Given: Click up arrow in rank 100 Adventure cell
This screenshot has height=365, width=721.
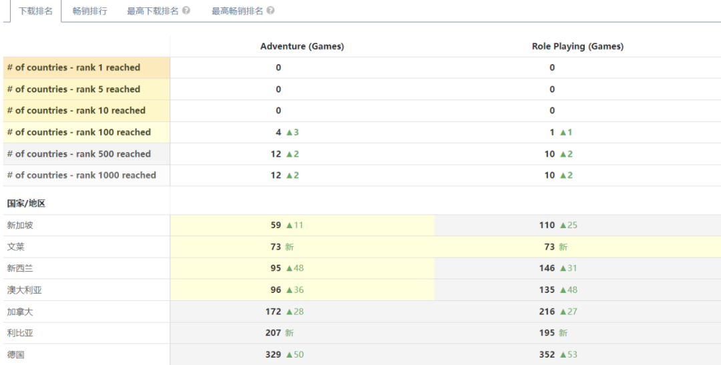Looking at the screenshot, I should [290, 133].
